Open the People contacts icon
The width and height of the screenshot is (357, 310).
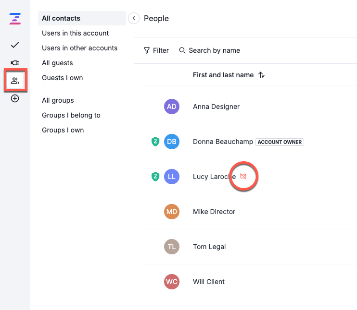pos(15,80)
